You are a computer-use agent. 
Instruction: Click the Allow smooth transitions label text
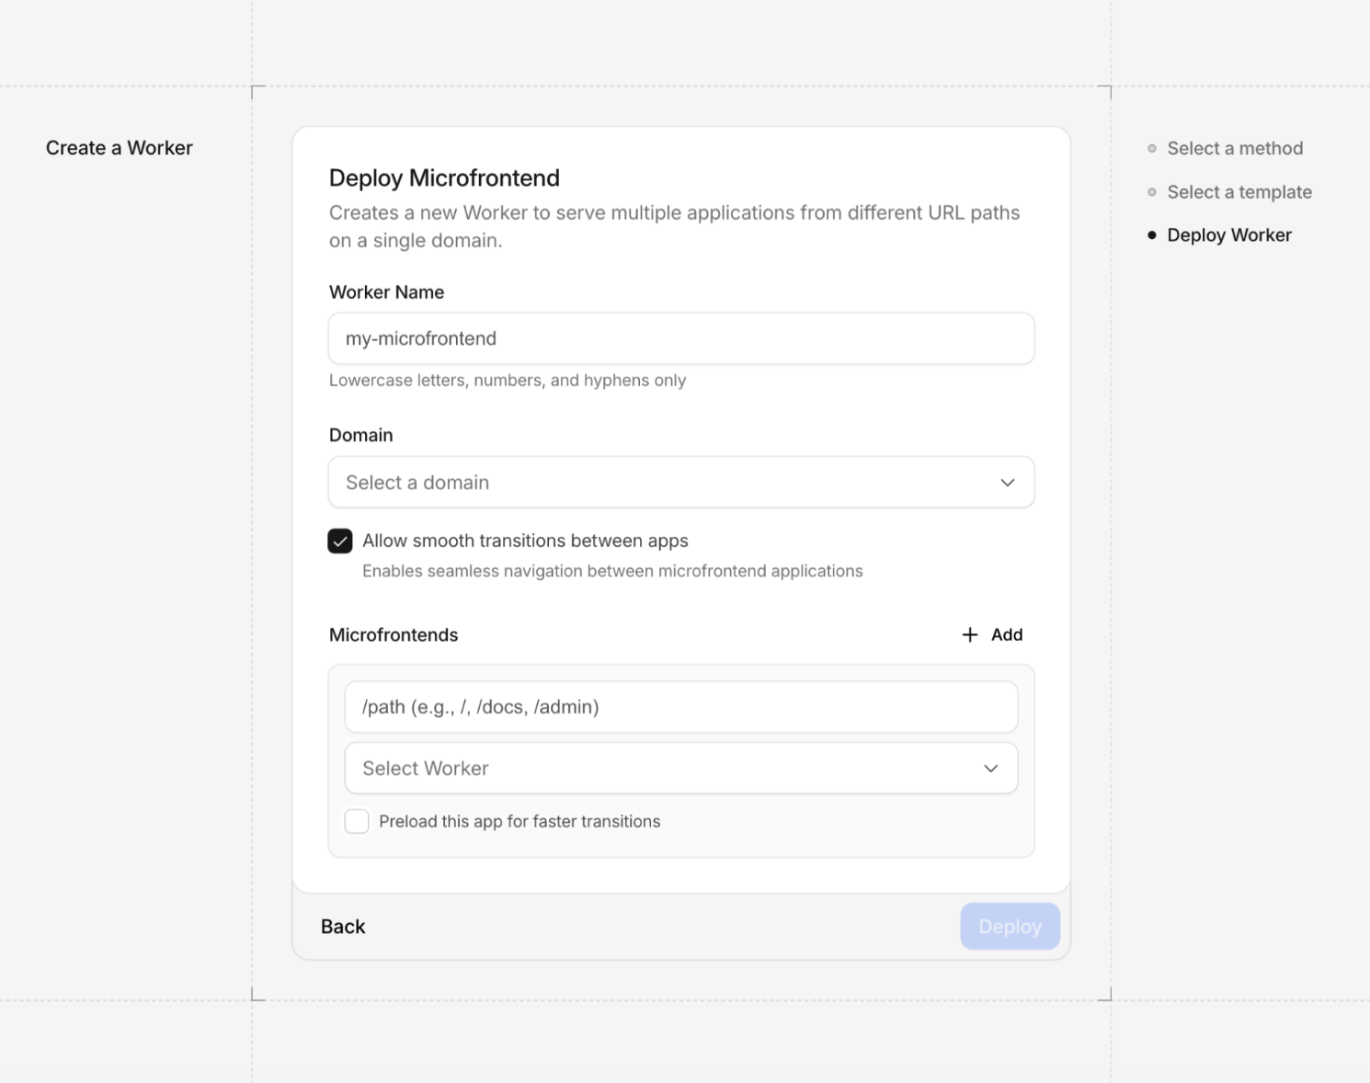click(x=525, y=541)
